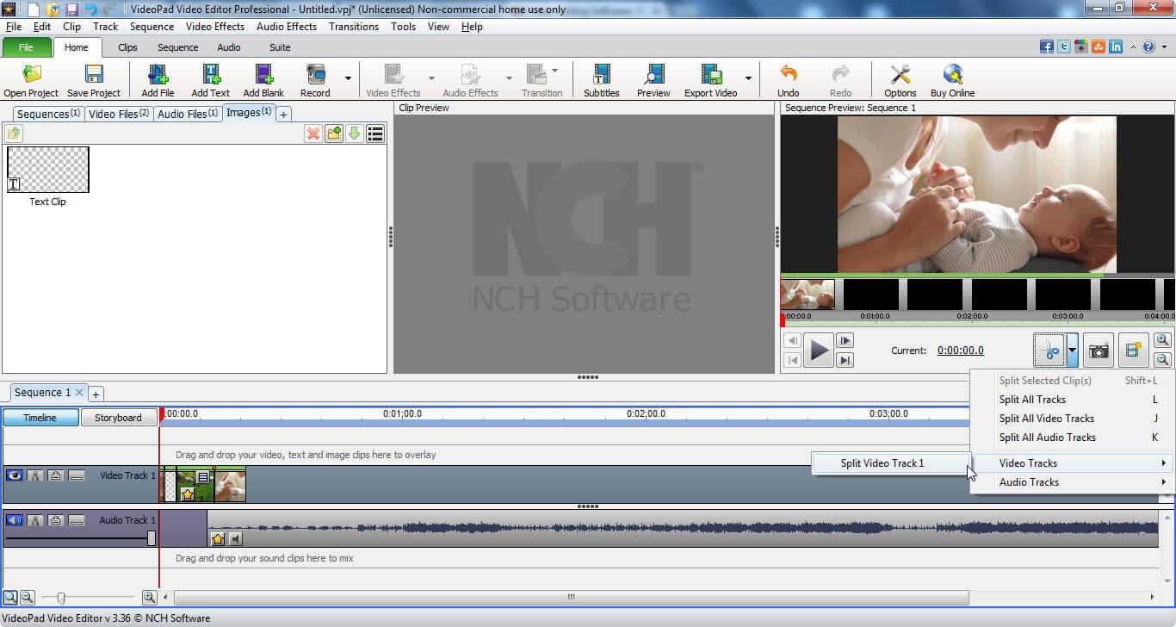Click the zoom in magnifier in Sequence Preview

(1162, 341)
